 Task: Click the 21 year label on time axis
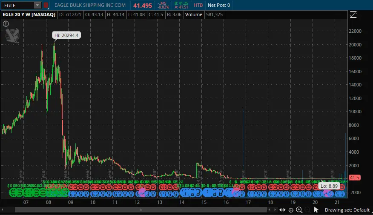coord(337,202)
